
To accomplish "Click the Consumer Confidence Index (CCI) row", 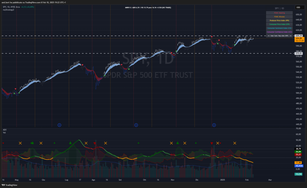I will (279, 32).
